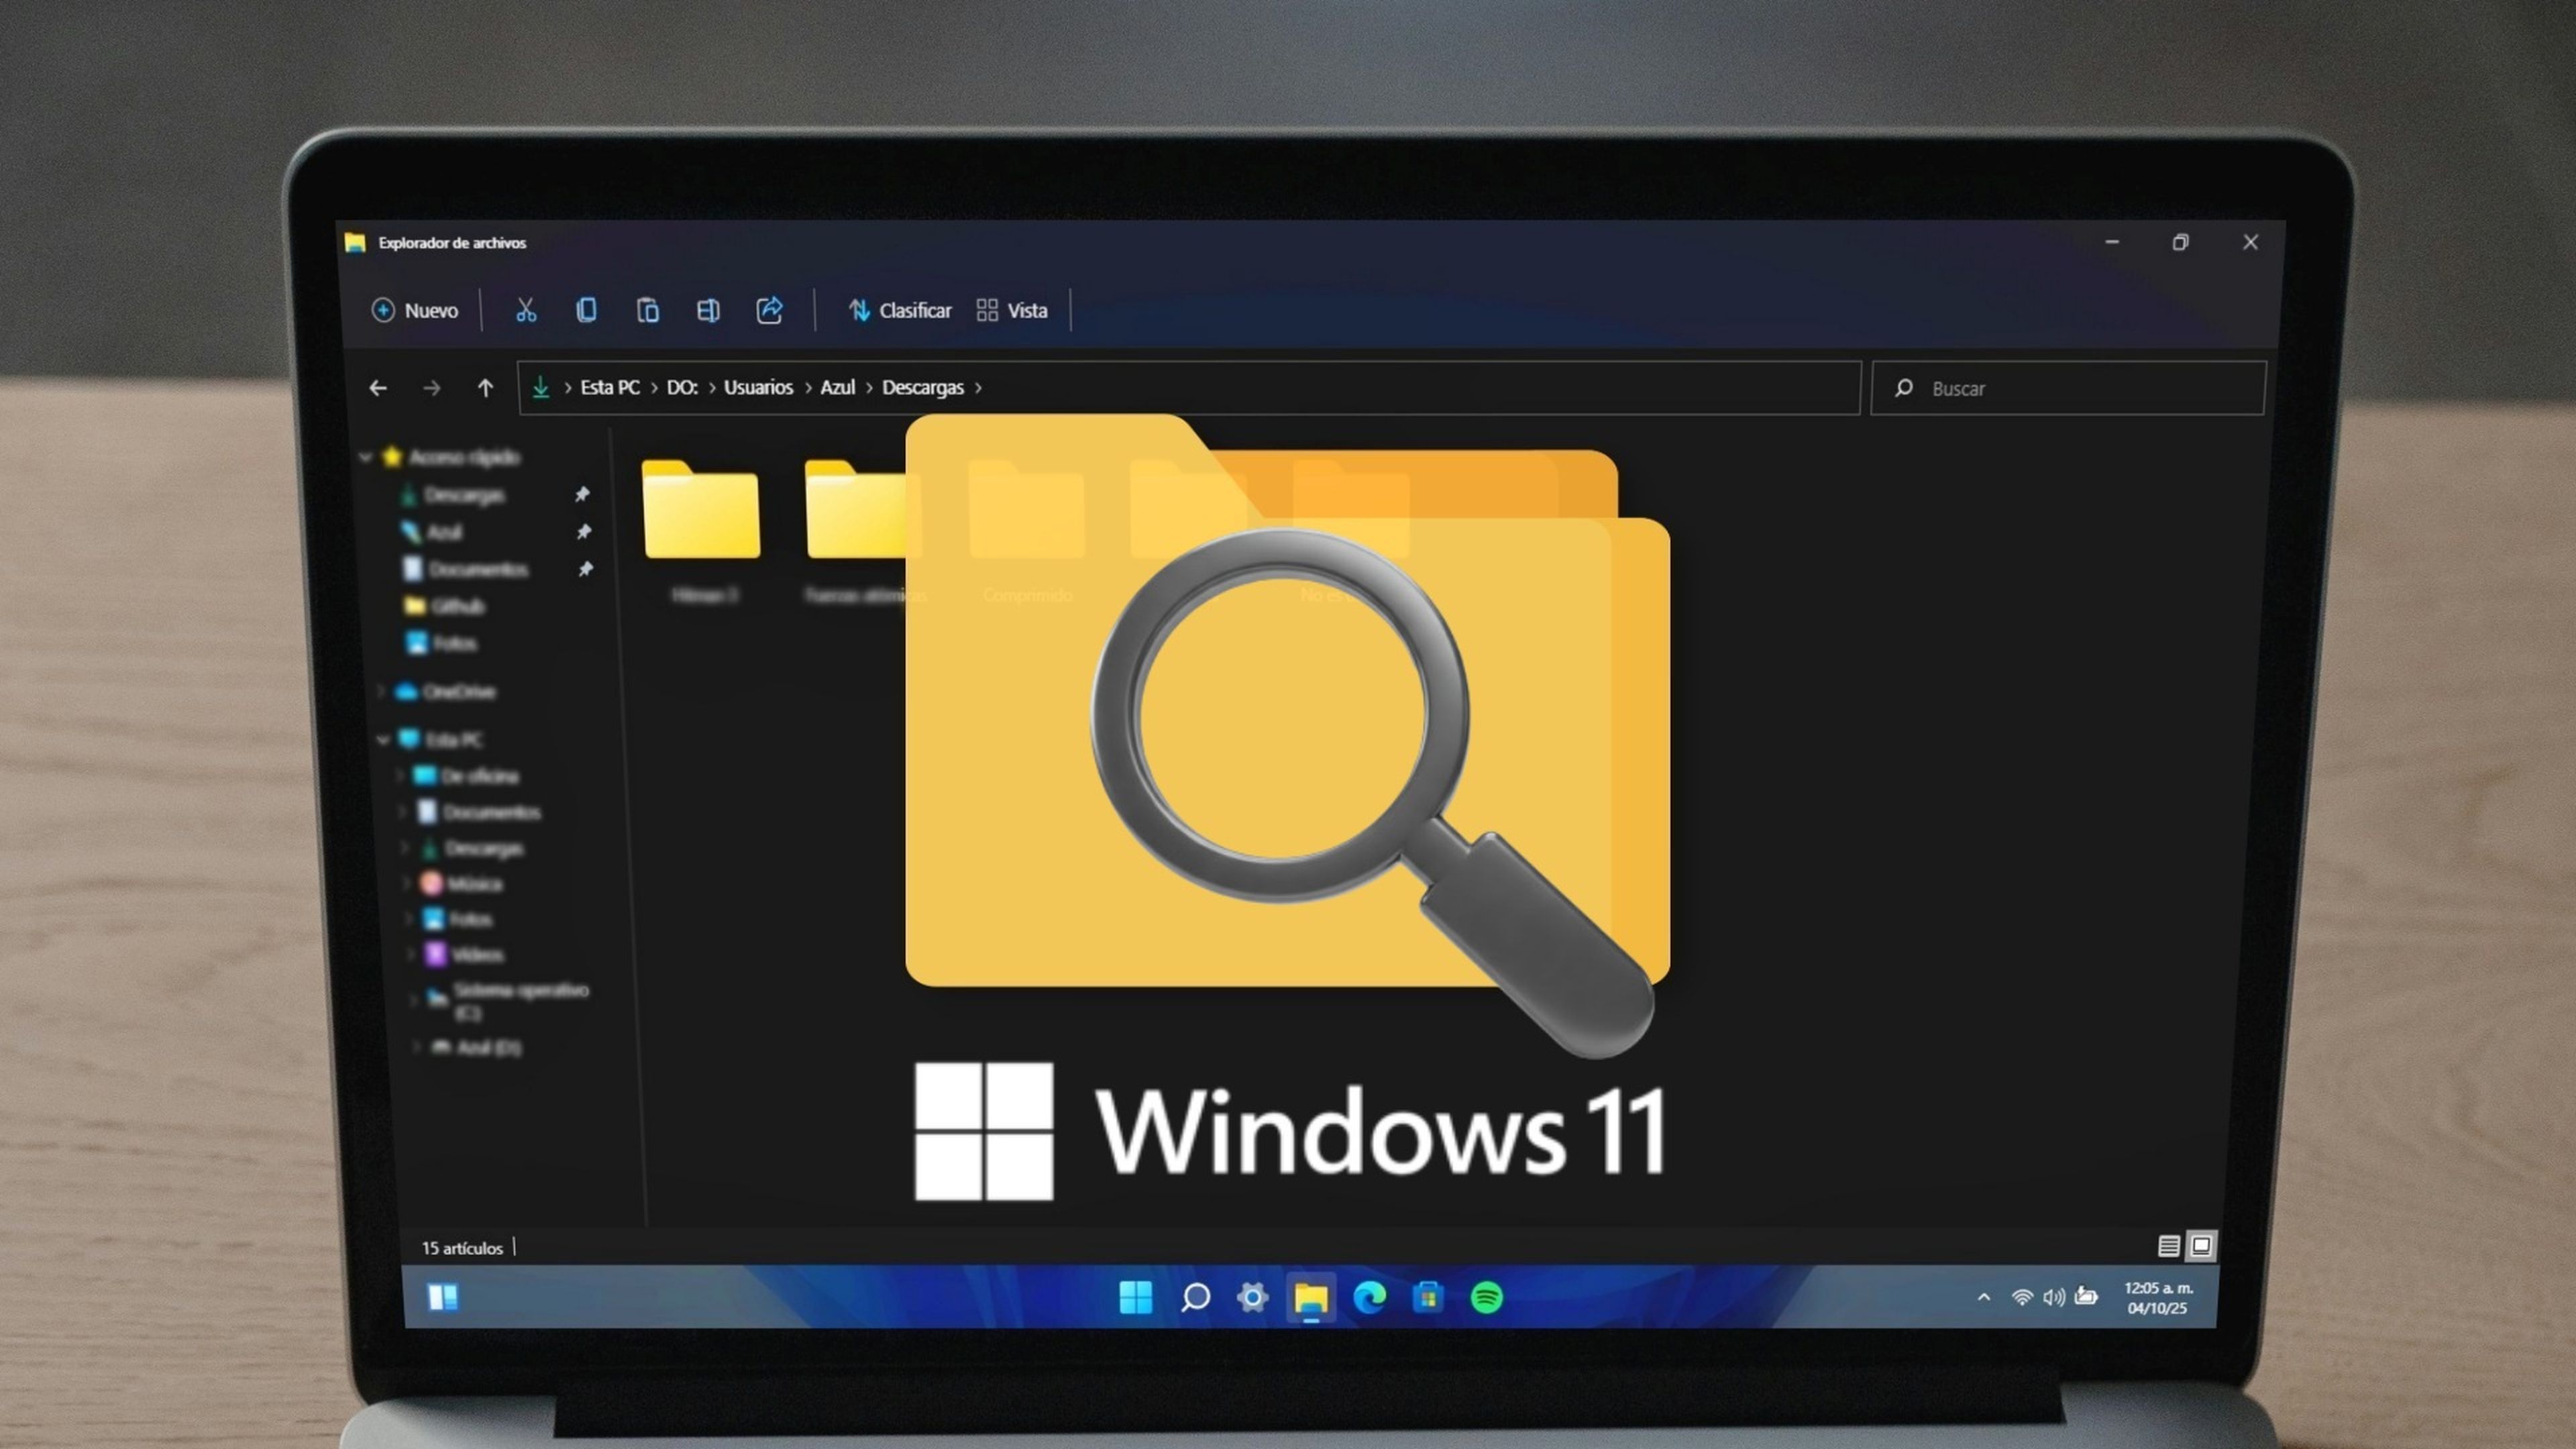Open Microsoft Store from taskbar
Viewport: 2576px width, 1449px height.
click(x=1428, y=1297)
